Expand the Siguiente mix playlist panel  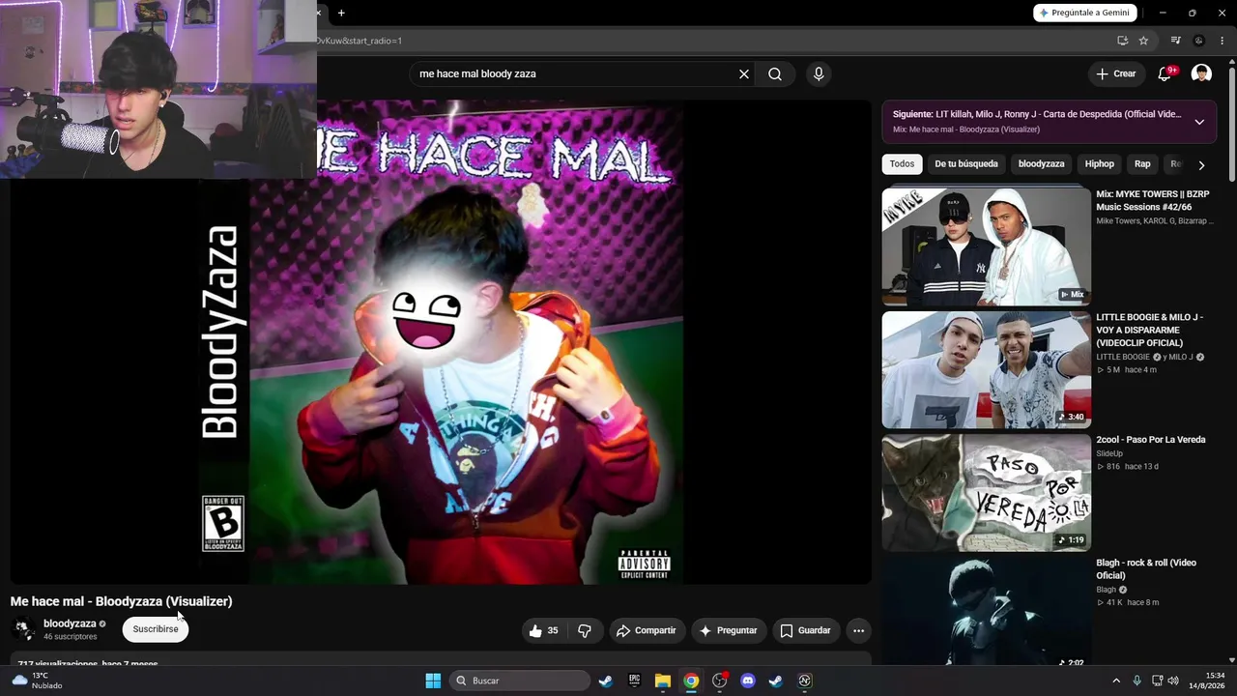[1199, 122]
